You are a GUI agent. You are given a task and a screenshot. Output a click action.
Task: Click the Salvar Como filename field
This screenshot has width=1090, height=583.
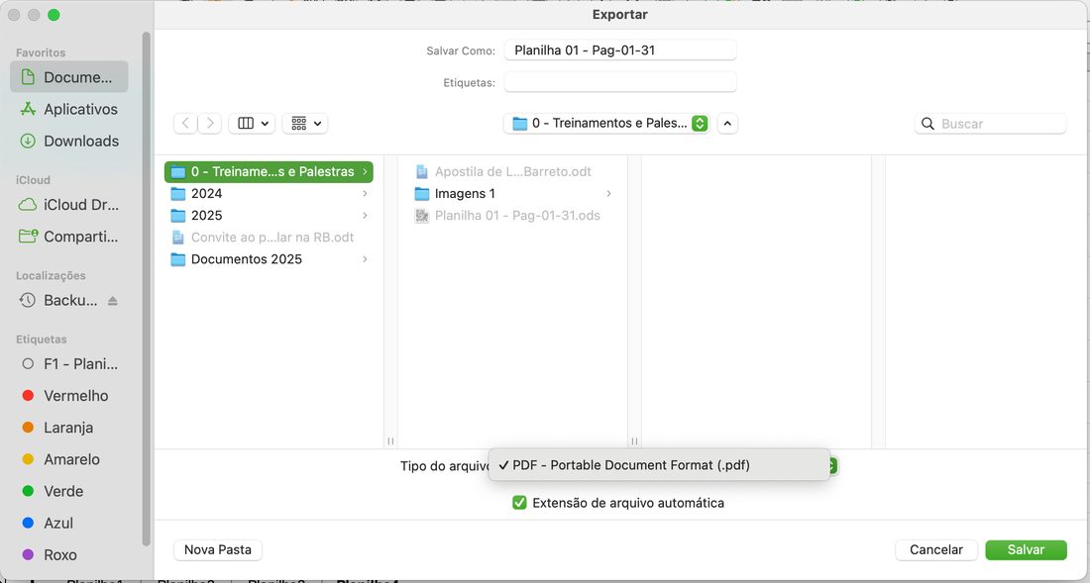[x=620, y=49]
